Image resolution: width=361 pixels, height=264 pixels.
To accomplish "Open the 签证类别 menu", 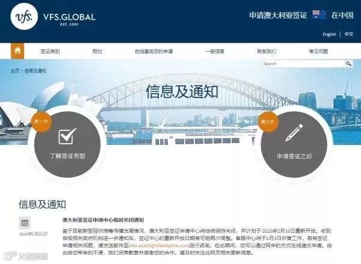I will coord(50,51).
